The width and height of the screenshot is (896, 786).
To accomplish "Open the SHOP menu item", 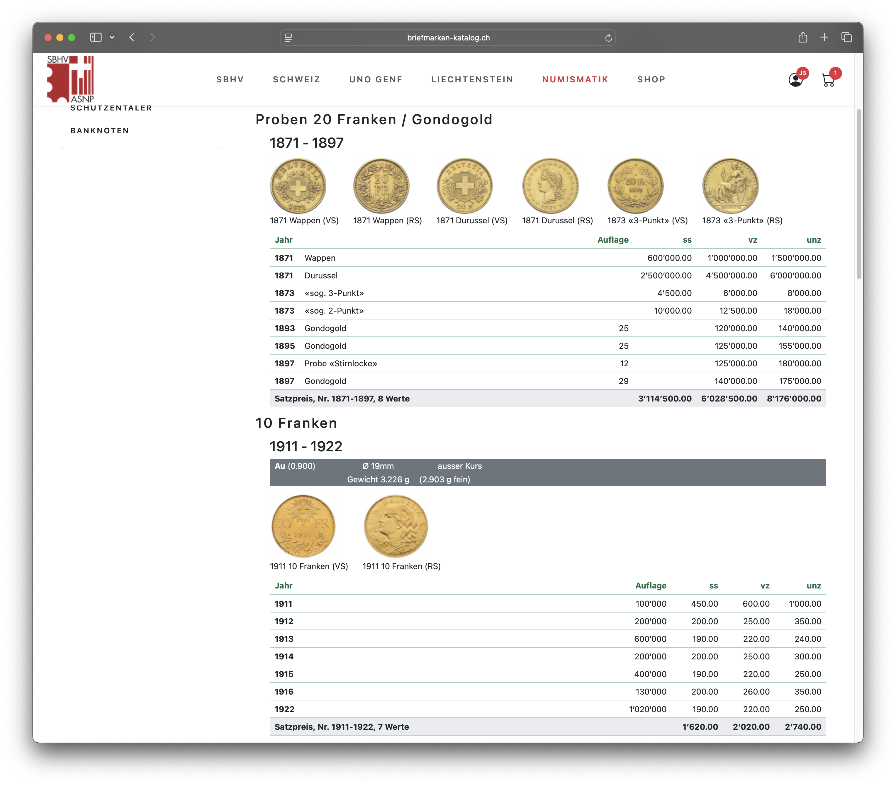I will tap(651, 79).
